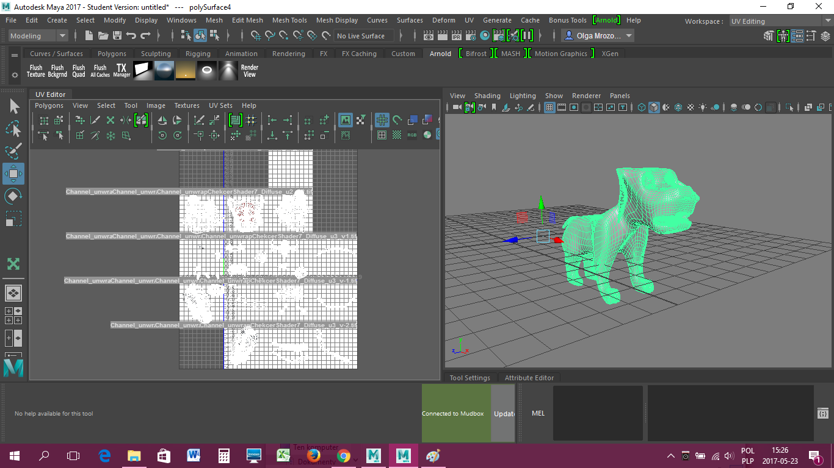Click the gradient swatch in the UV toolbar
The width and height of the screenshot is (834, 468).
pos(429,119)
